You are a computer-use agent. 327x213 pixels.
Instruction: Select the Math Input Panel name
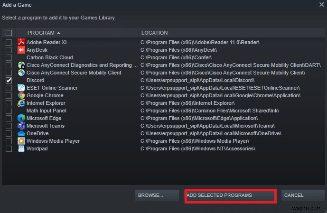[x=47, y=111]
